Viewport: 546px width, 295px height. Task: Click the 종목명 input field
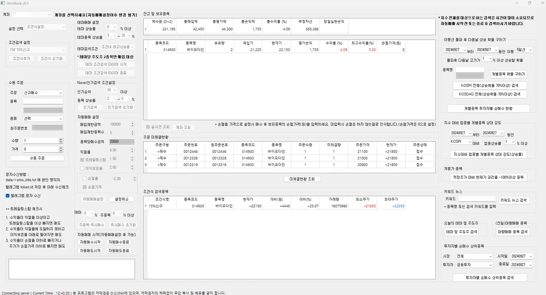[x=470, y=70]
